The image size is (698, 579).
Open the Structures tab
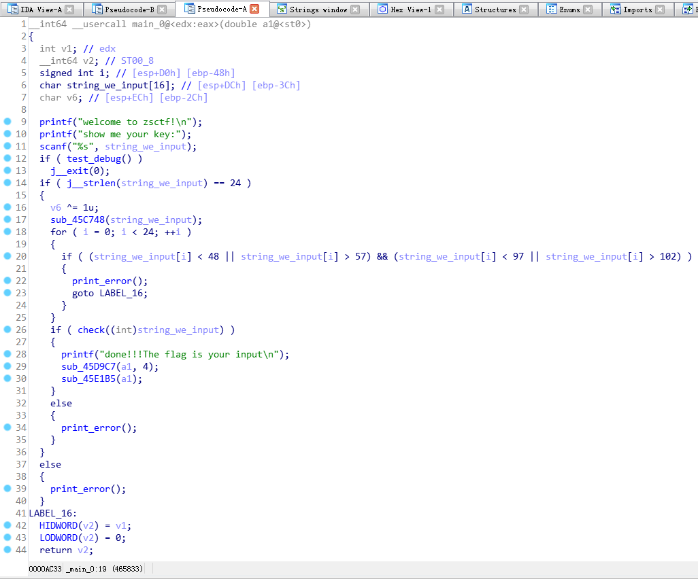tap(495, 10)
